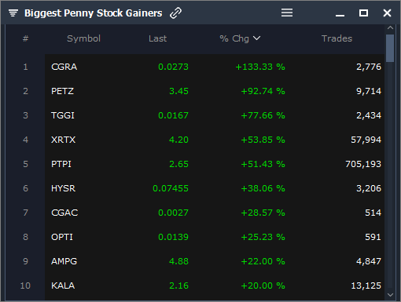Click the scrollbar down arrow

click(390, 295)
